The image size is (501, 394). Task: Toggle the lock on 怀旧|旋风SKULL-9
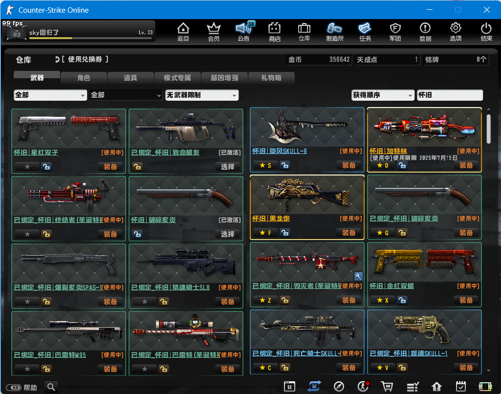(x=285, y=165)
